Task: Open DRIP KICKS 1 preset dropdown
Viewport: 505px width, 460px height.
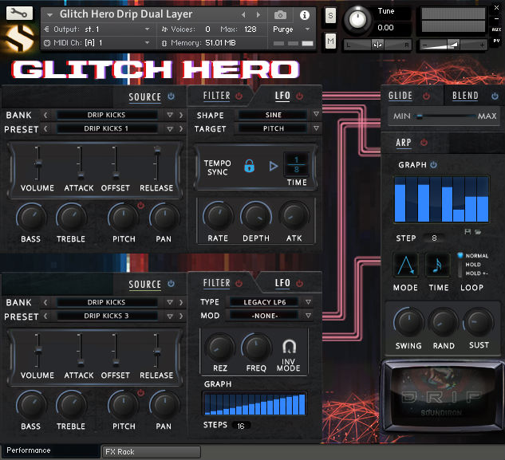Action: 170,129
